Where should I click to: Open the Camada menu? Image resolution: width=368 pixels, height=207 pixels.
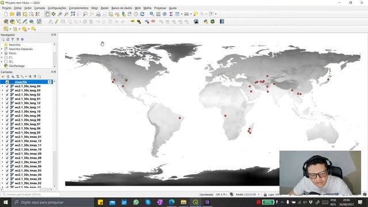(x=40, y=8)
